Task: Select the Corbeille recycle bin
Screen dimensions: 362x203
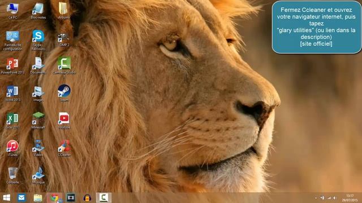Action: tap(12, 175)
